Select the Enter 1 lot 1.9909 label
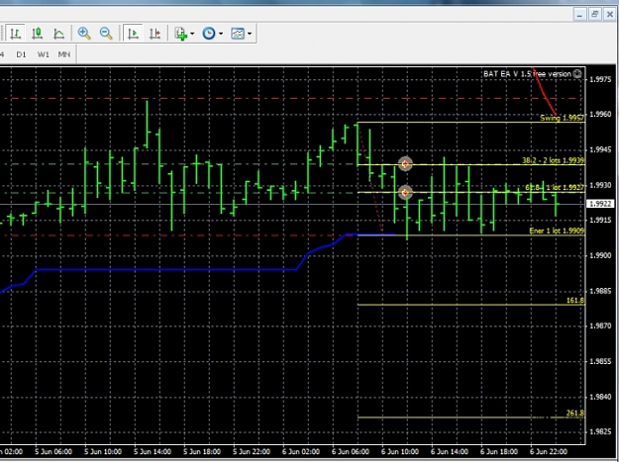619x462 pixels. pyautogui.click(x=557, y=231)
